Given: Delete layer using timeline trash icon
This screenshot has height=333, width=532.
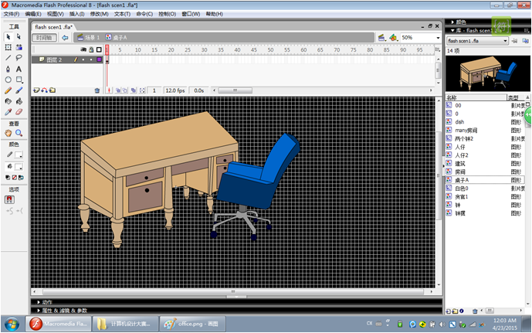Looking at the screenshot, I should click(x=97, y=90).
